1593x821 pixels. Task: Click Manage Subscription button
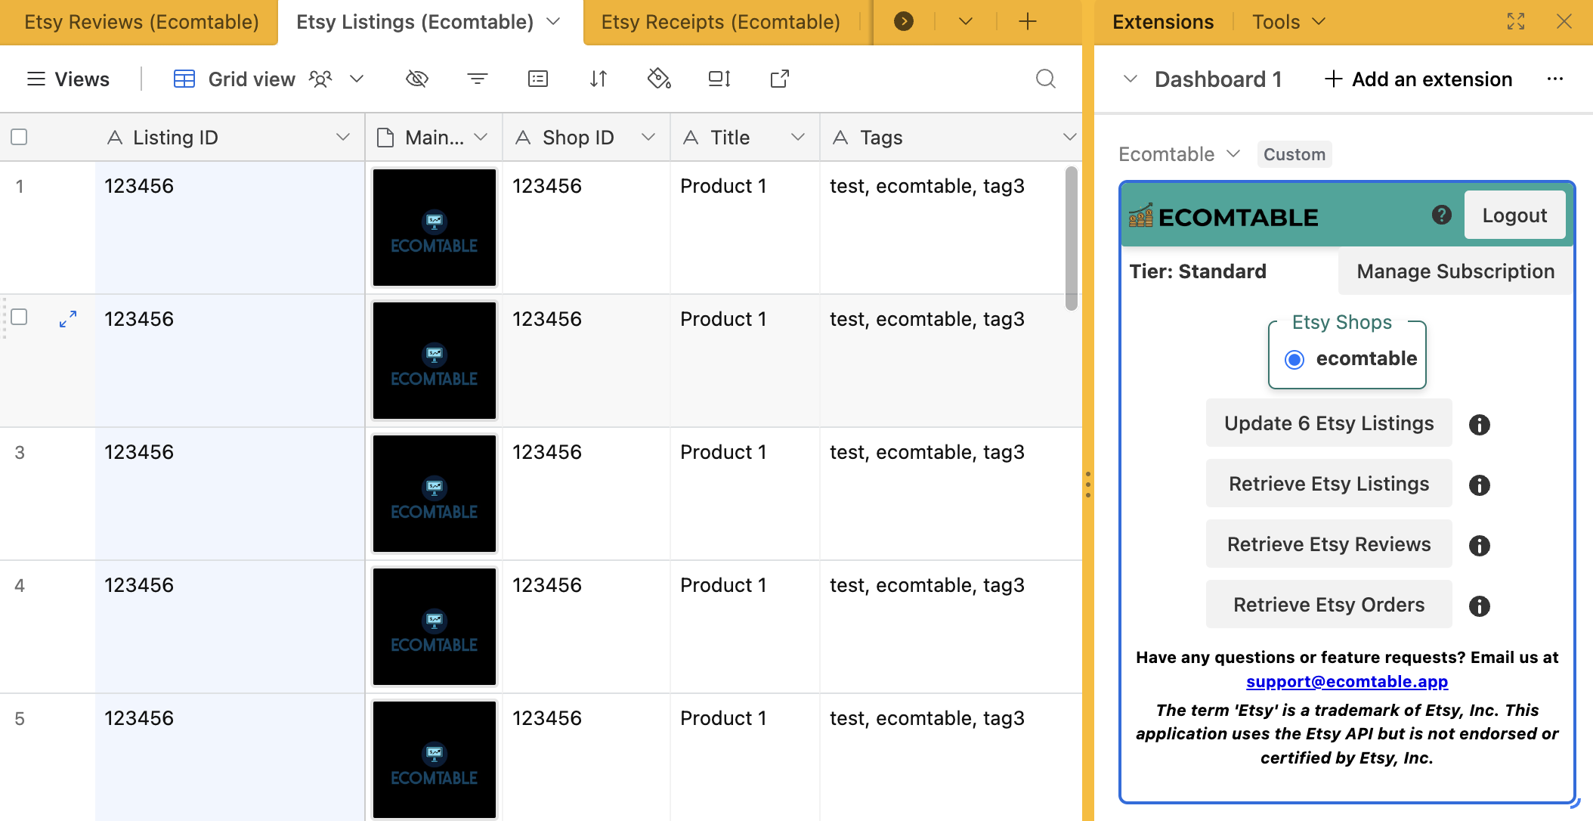pos(1455,271)
